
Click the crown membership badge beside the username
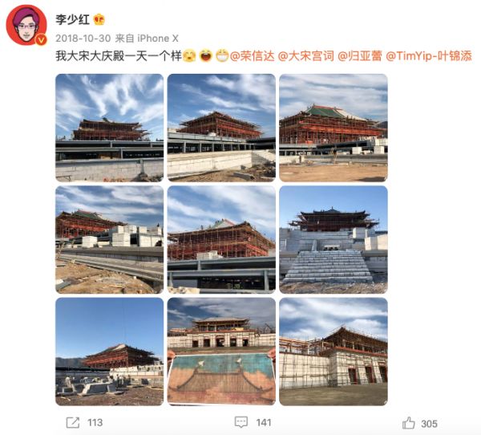point(99,19)
